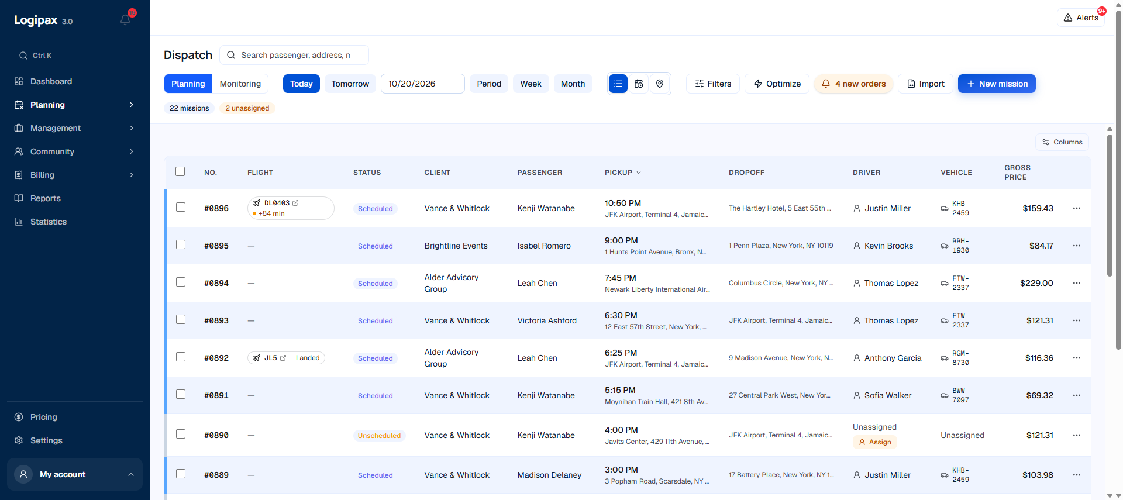Select checkbox for mission #0892
Viewport: 1123px width, 500px height.
tap(181, 357)
